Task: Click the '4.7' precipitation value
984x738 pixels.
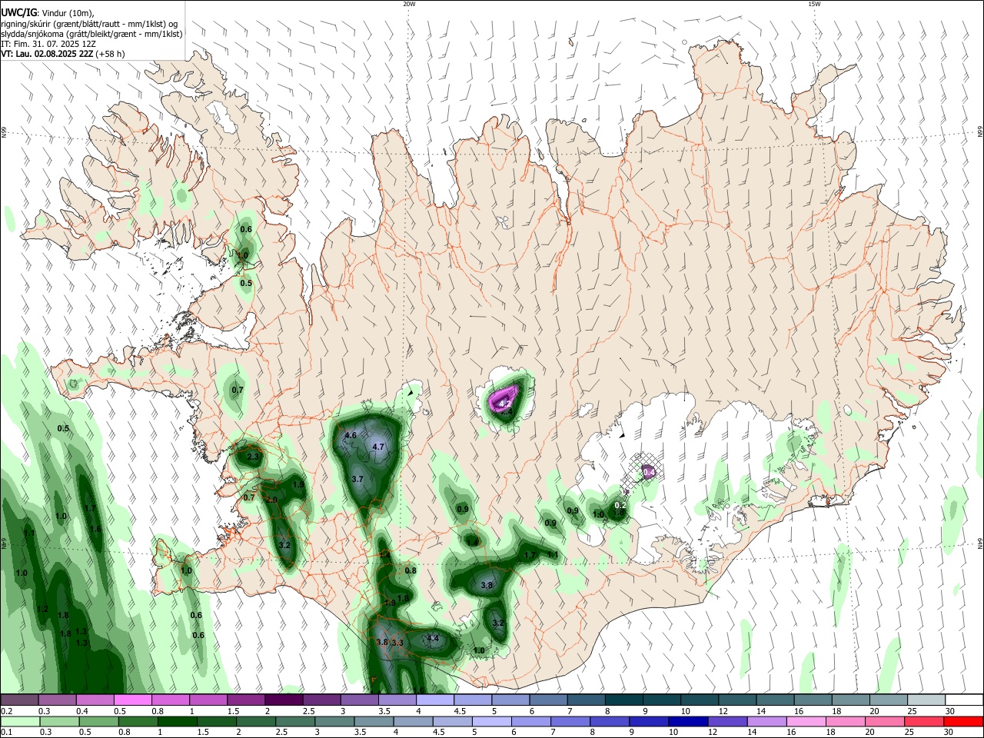Action: click(377, 447)
